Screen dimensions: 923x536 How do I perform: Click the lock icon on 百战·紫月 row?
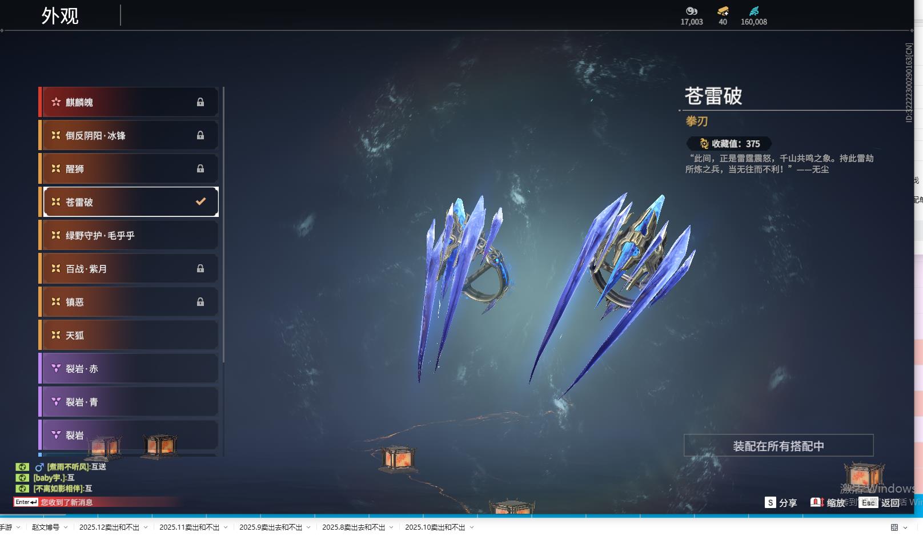click(x=200, y=268)
